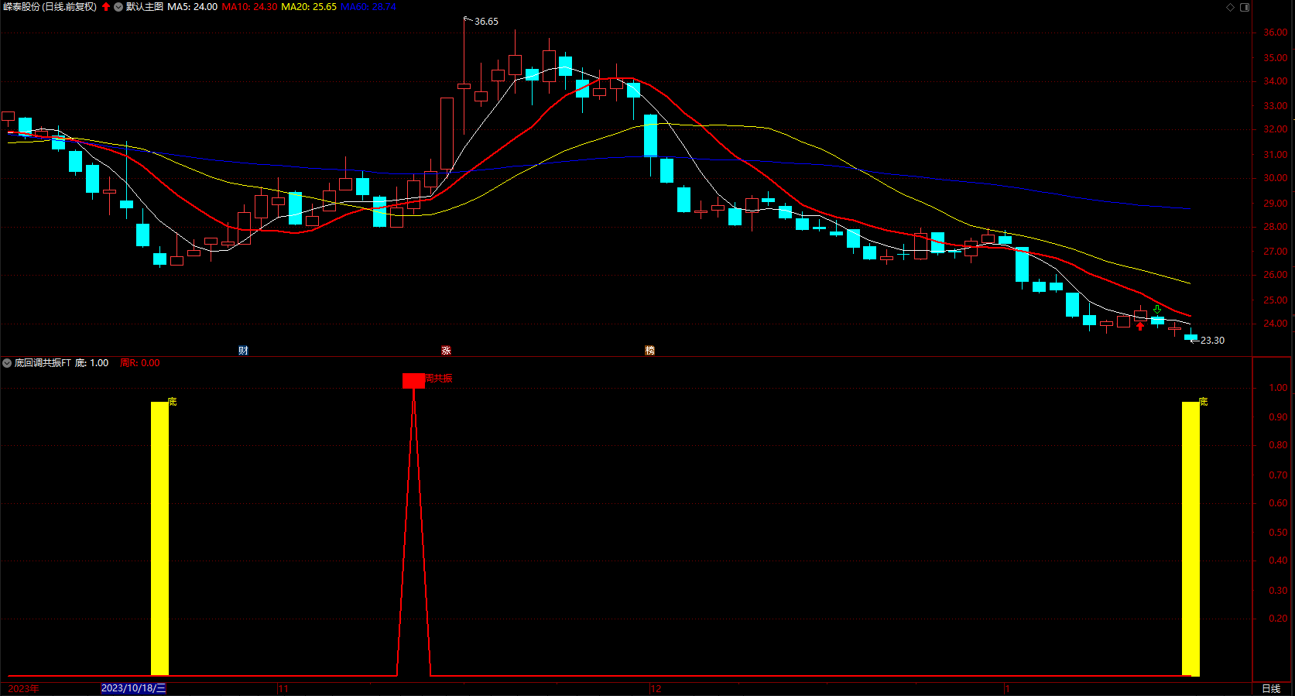Viewport: 1295px width, 696px height.
Task: Expand the 底回调共振FT indicator dropdown
Action: [7, 363]
